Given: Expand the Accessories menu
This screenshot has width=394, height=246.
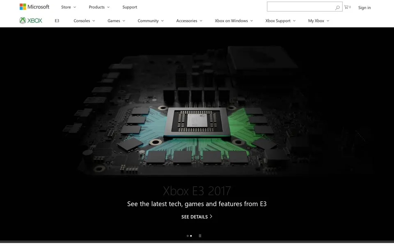Looking at the screenshot, I should 189,20.
